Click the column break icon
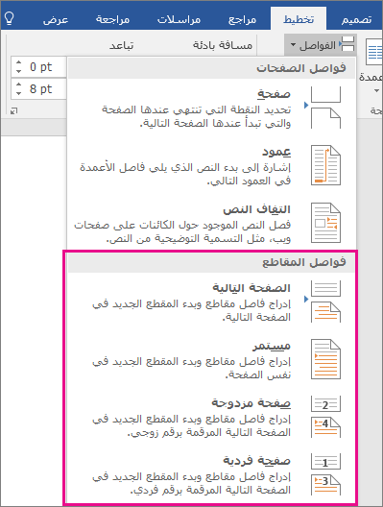Viewport: 383px width, 507px height. pyautogui.click(x=325, y=165)
